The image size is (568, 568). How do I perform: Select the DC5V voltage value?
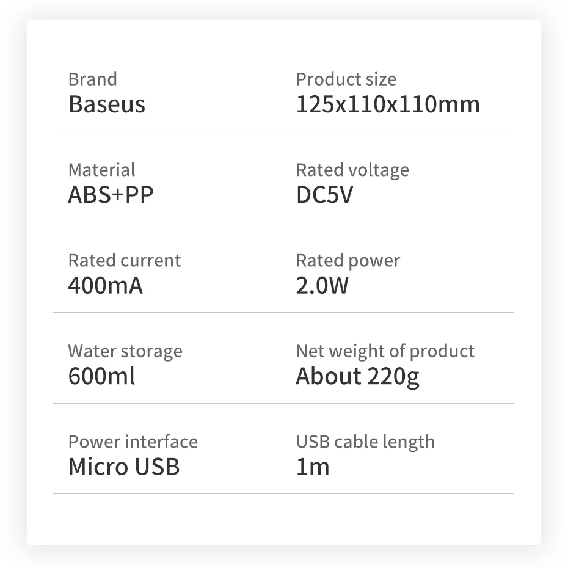tap(324, 195)
